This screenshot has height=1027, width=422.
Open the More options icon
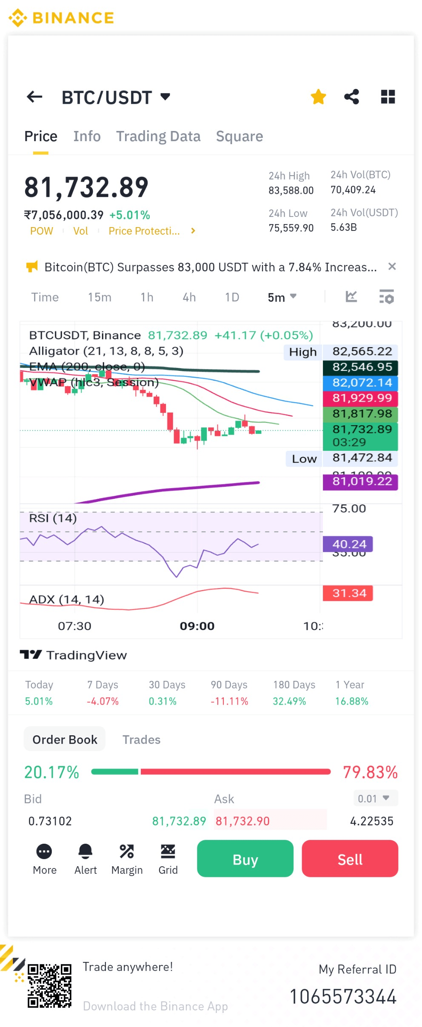[44, 859]
